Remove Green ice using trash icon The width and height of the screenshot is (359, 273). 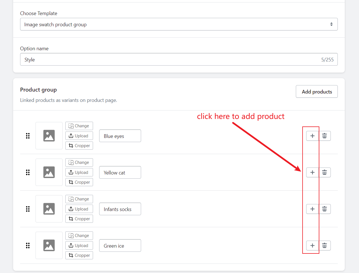pos(324,246)
